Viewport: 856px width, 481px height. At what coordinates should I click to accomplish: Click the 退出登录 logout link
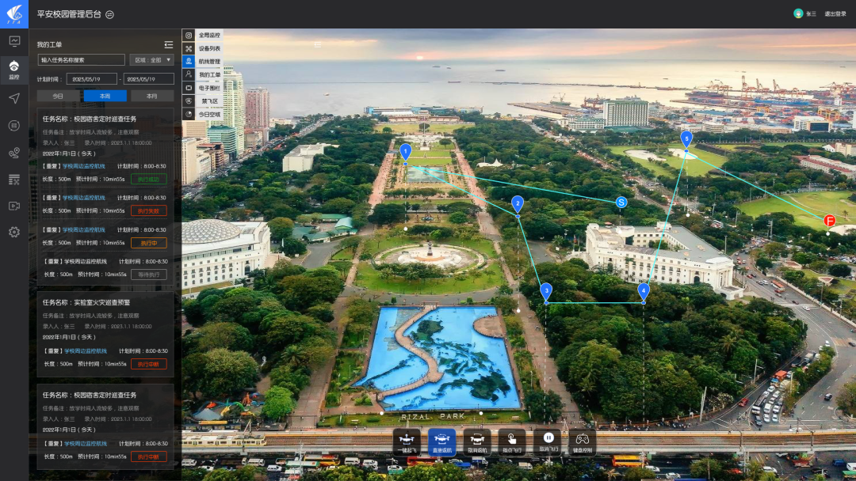coord(835,14)
